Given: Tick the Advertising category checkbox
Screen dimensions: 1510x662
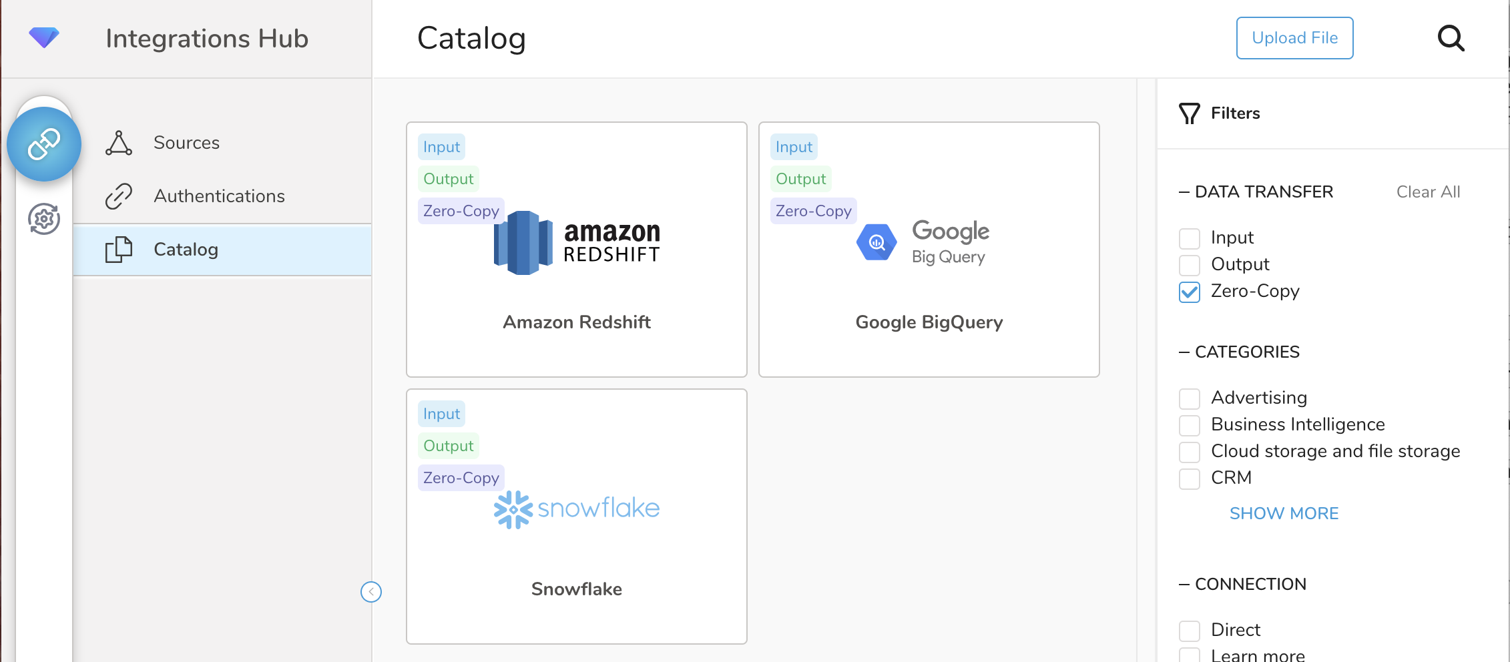Looking at the screenshot, I should click(1190, 398).
